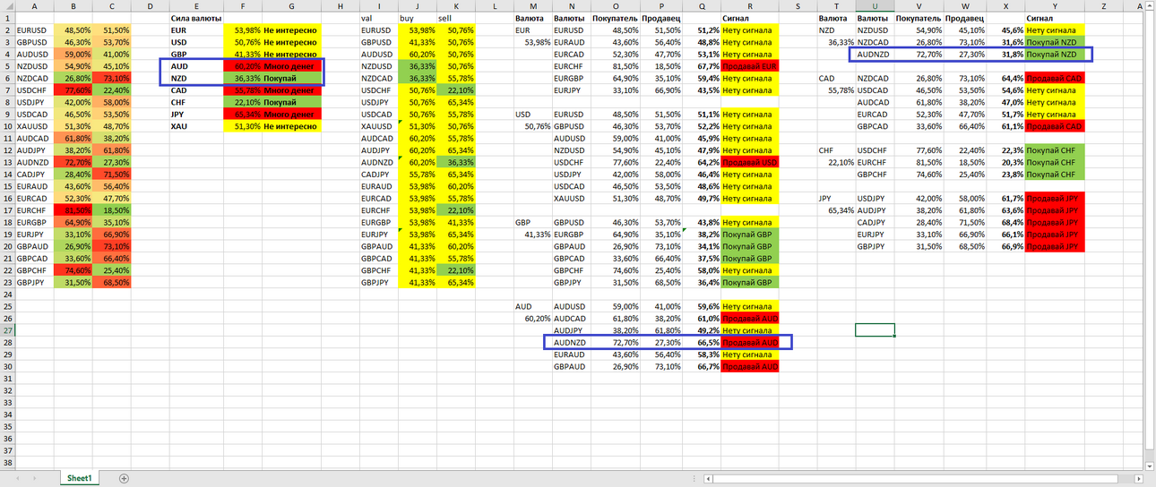Click cell E2 containing EUR
The width and height of the screenshot is (1156, 487).
point(196,30)
